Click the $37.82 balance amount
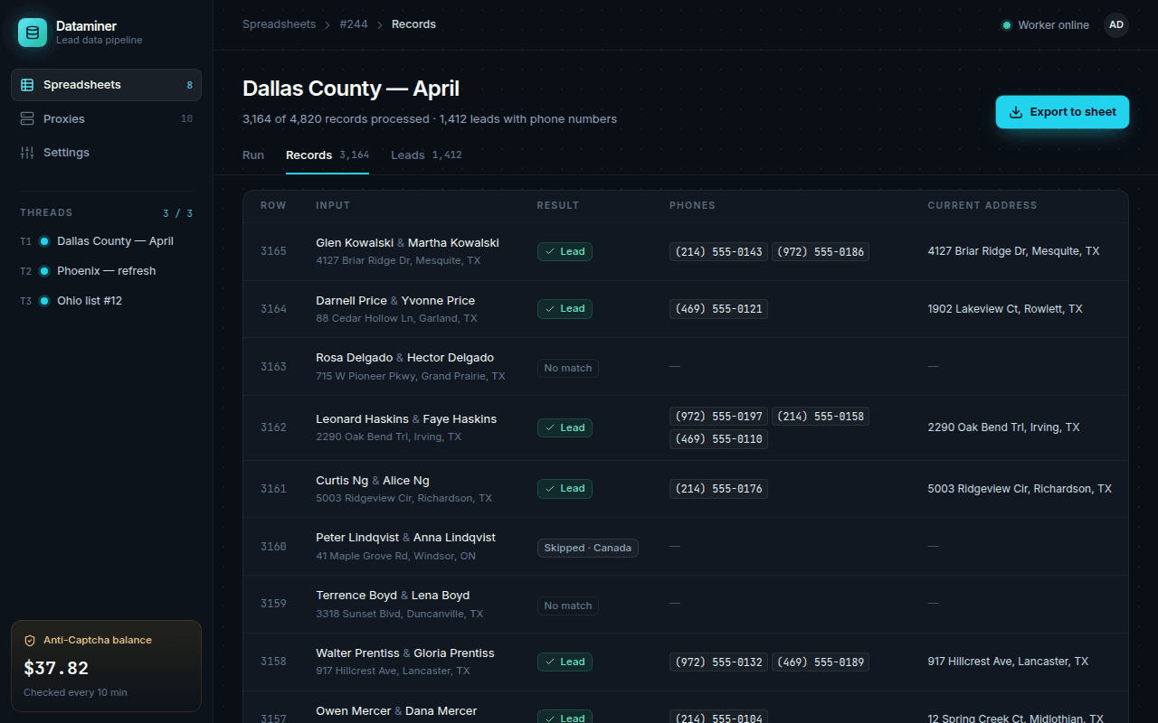 [56, 668]
